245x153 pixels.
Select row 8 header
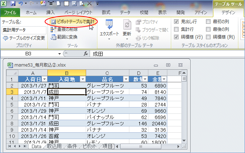12,124
